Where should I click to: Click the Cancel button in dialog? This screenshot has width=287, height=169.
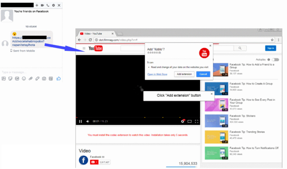(x=203, y=74)
